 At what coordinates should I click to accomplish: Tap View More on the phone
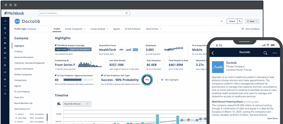[272, 118]
